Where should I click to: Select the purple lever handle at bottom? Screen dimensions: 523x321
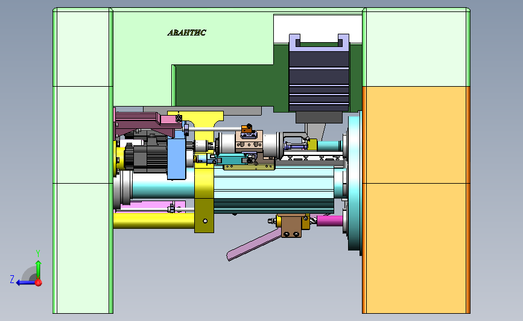tap(253, 246)
